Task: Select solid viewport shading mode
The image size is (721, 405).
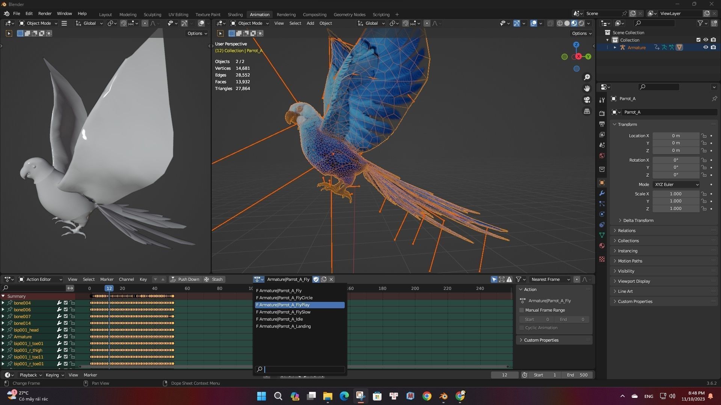Action: 567,23
